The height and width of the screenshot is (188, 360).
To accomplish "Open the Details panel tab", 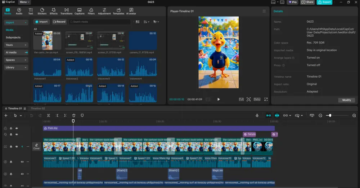I will click(x=278, y=11).
